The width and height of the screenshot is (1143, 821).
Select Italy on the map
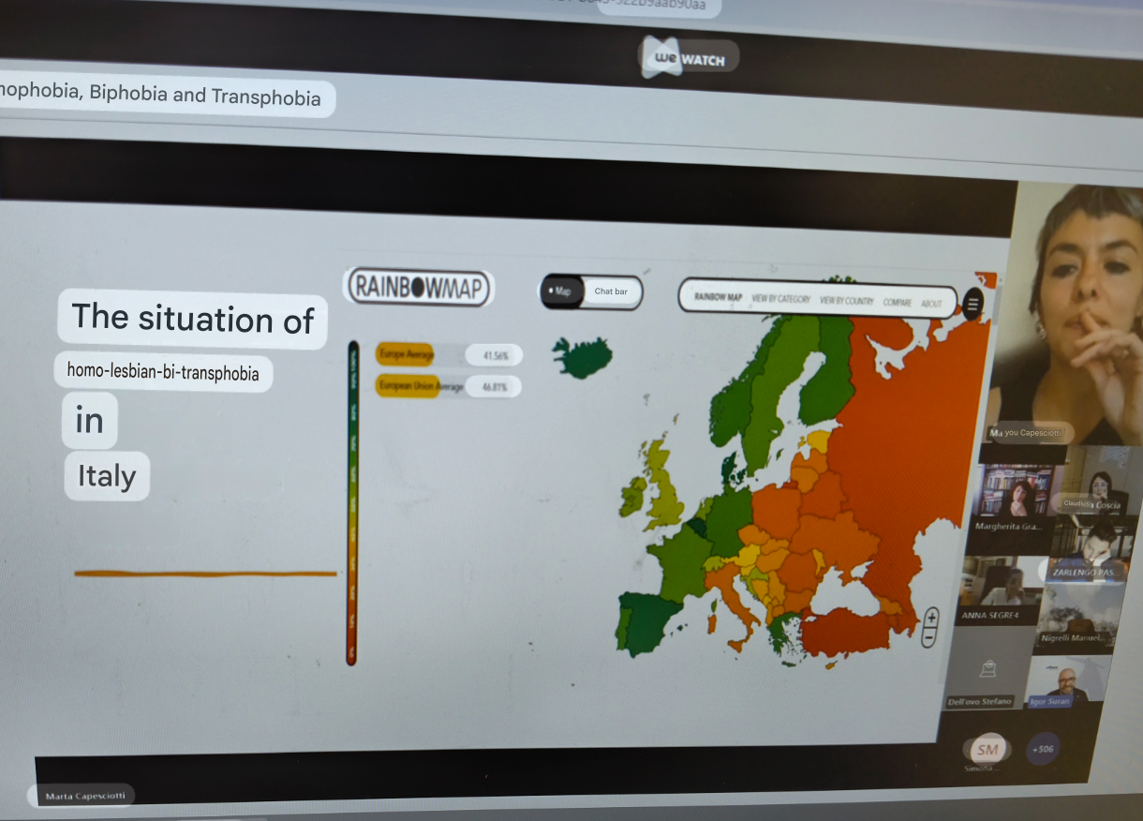tap(731, 603)
